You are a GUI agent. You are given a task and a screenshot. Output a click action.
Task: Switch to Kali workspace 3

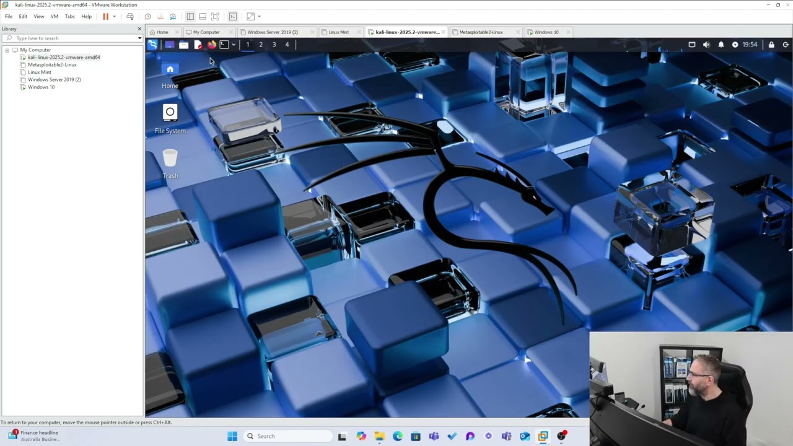point(274,45)
